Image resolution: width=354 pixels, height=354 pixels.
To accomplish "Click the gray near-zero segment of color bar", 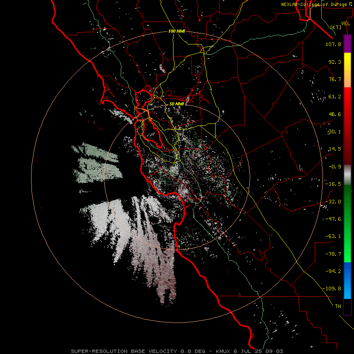I will pyautogui.click(x=347, y=175).
